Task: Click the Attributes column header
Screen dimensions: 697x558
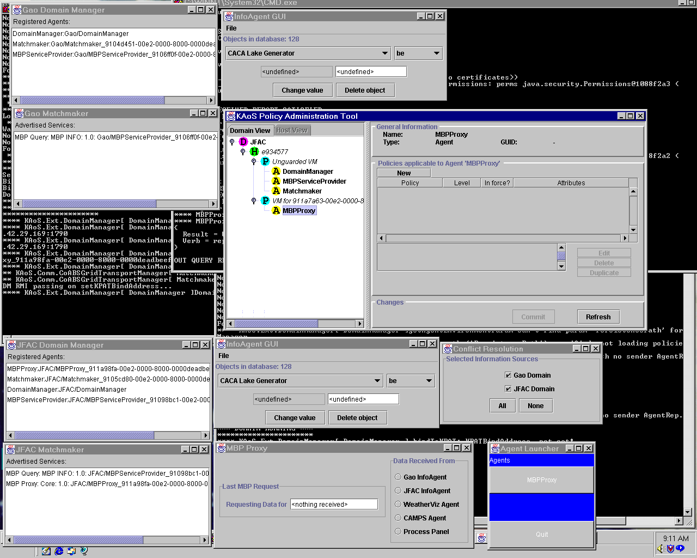Action: (571, 183)
